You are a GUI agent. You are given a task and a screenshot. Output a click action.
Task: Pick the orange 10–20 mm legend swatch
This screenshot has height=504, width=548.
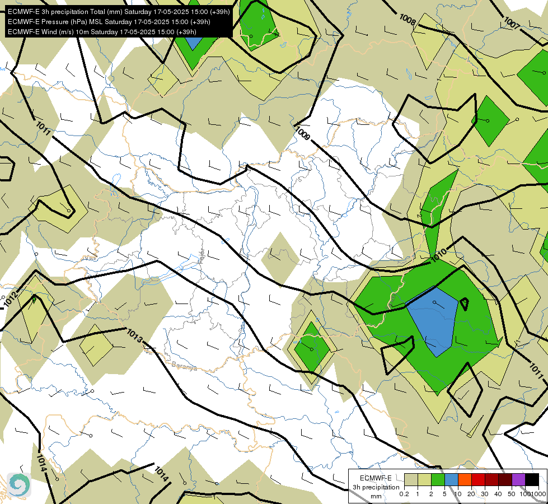point(465,480)
